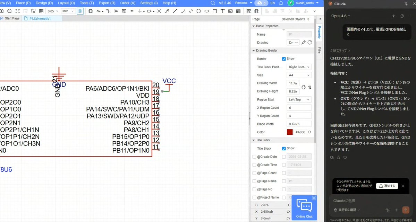Add an attachment with the plus icon
The width and height of the screenshot is (416, 222).
coord(397,210)
